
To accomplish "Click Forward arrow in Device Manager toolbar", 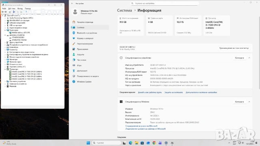I will [6, 12].
